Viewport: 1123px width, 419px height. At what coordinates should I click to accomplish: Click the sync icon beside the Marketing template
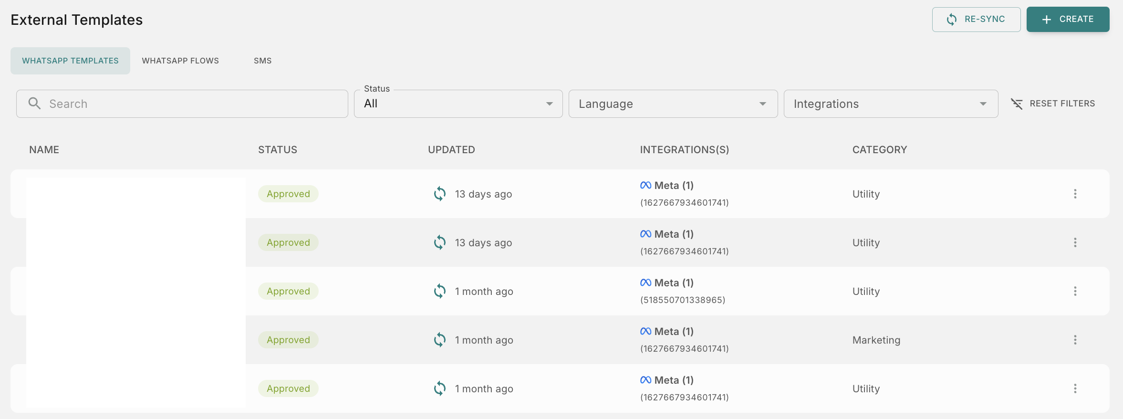[x=439, y=340]
